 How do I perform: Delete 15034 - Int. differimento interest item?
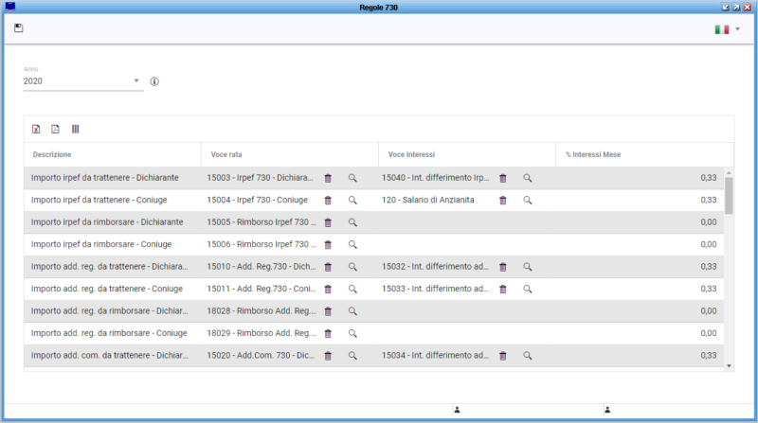[503, 356]
